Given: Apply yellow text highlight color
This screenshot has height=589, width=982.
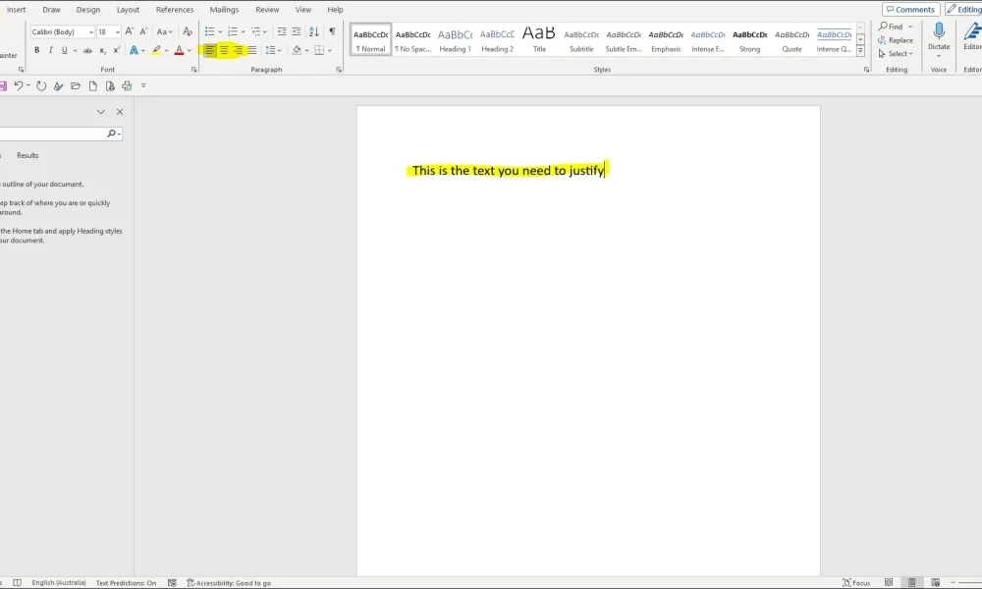Looking at the screenshot, I should tap(156, 50).
